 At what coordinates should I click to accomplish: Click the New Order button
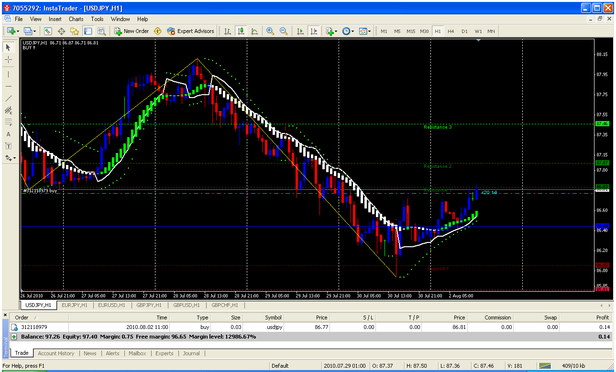pyautogui.click(x=132, y=31)
